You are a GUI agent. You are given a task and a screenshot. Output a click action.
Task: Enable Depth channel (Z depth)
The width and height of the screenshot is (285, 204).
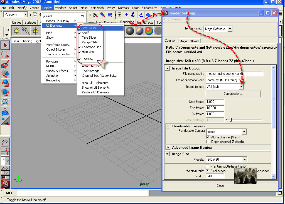click(x=208, y=141)
